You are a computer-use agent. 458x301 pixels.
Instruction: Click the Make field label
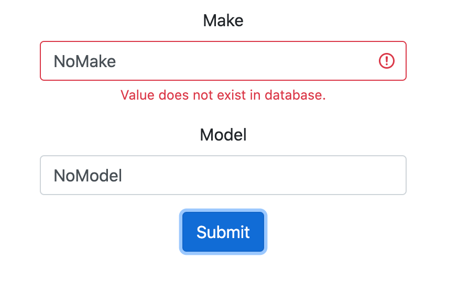click(223, 20)
